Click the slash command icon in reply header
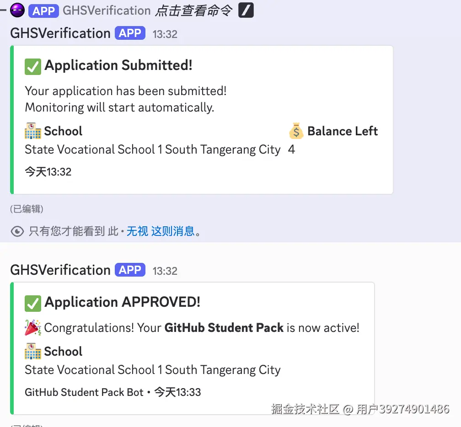This screenshot has height=427, width=461. click(246, 10)
